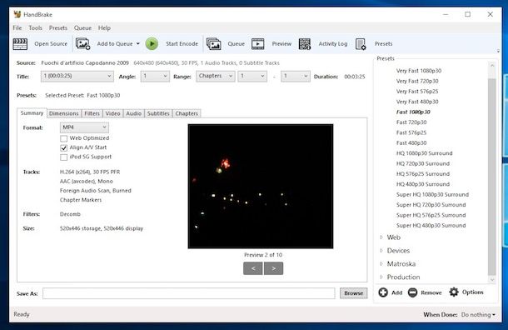
Task: Click the Presets toolbar page icon
Action: tap(361, 44)
